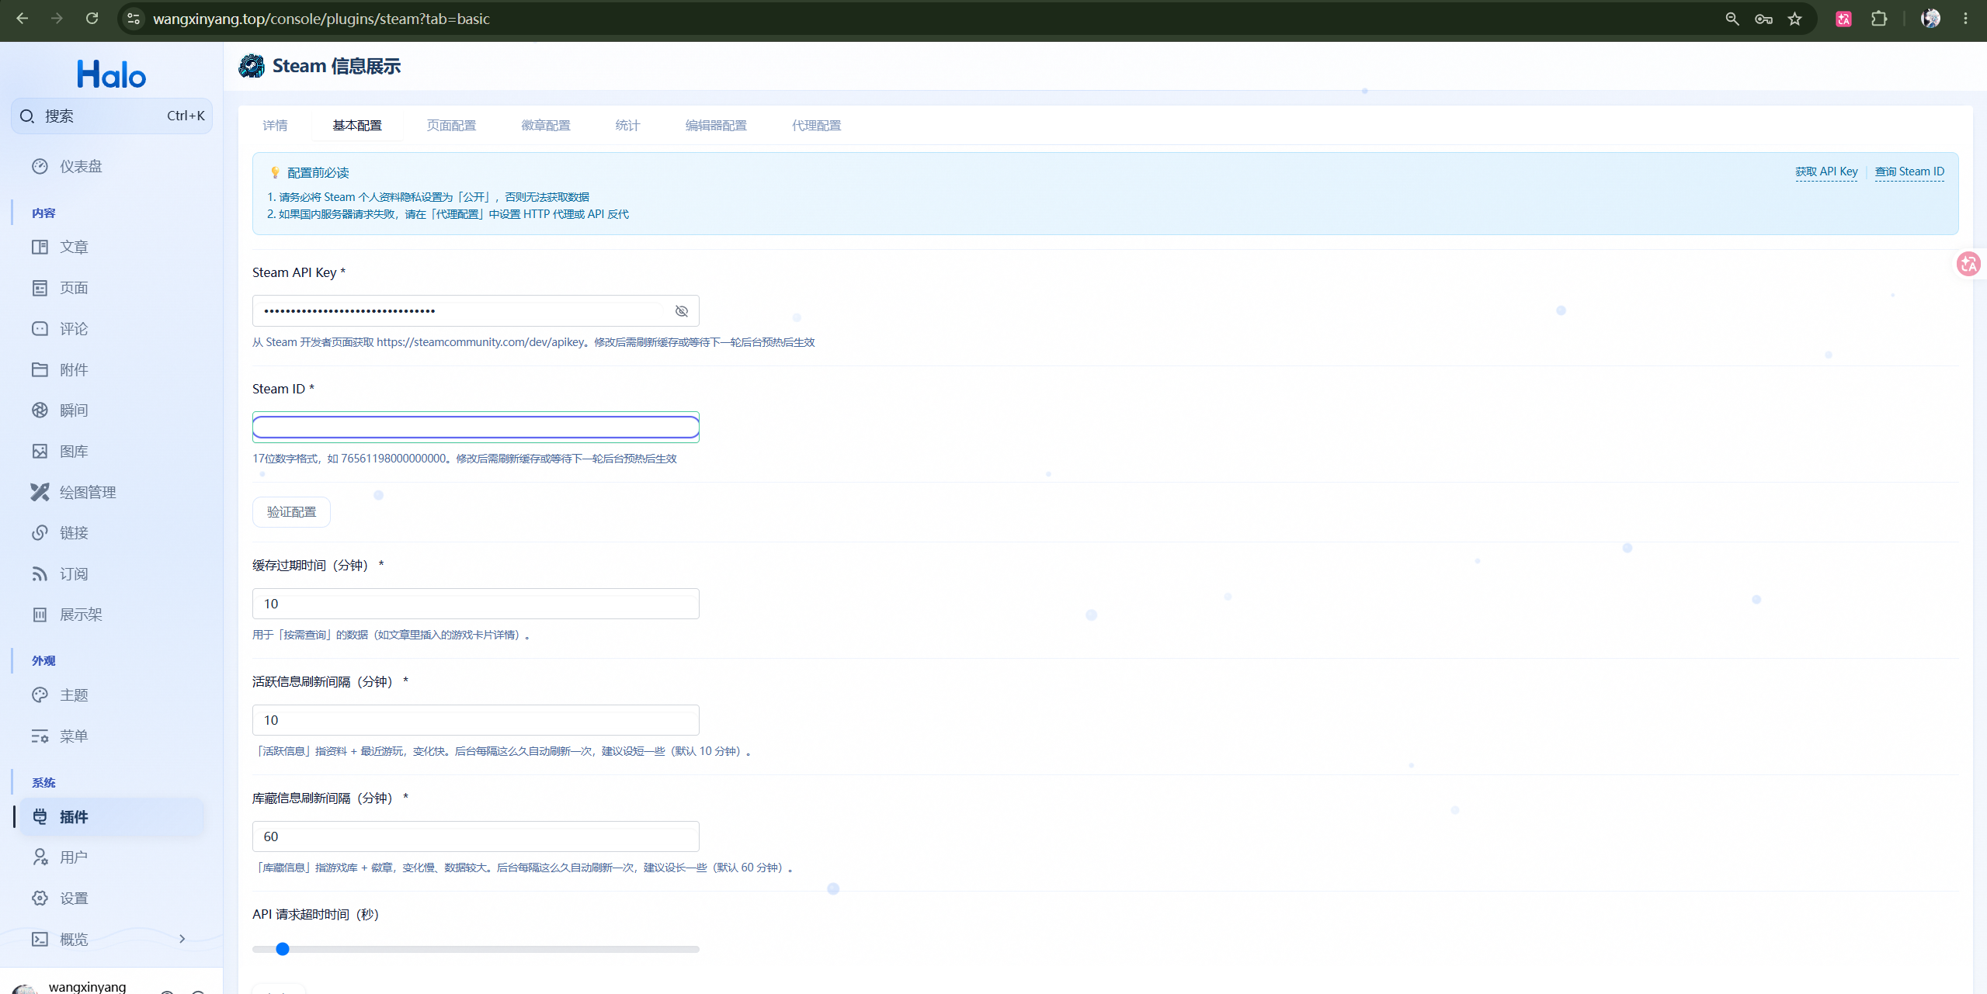The height and width of the screenshot is (994, 1987).
Task: Open 菜单 menus in sidebar
Action: 111,736
